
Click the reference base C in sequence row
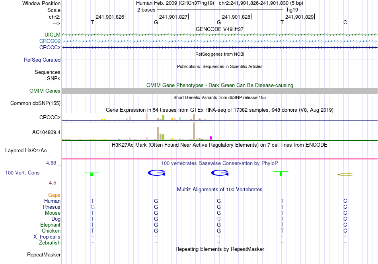[x=345, y=22]
